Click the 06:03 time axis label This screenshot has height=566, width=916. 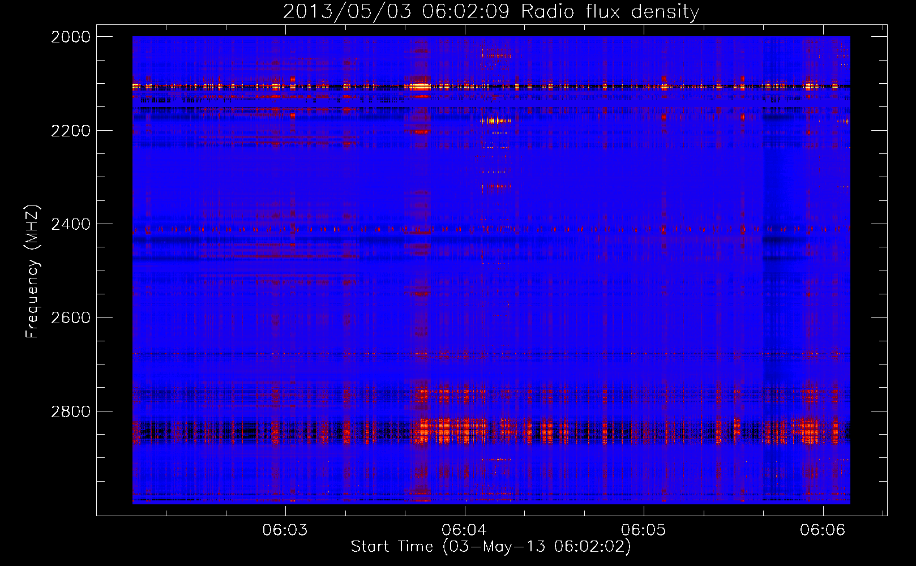[x=285, y=530]
